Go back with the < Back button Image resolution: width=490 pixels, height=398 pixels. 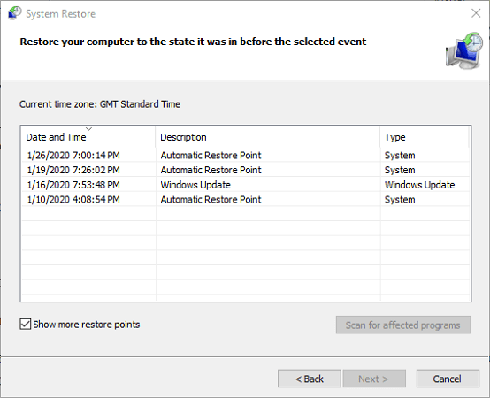point(309,379)
